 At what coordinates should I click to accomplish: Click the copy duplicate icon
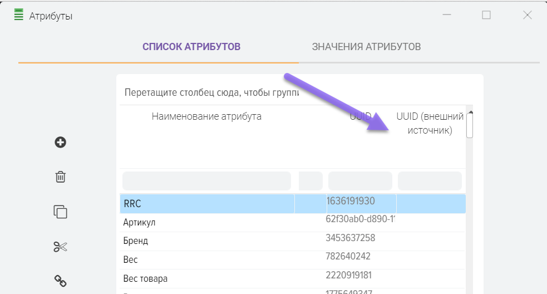[60, 212]
